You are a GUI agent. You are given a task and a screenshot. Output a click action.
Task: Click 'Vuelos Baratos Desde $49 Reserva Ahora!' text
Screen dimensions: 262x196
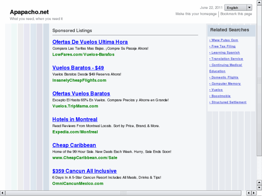[87, 74]
